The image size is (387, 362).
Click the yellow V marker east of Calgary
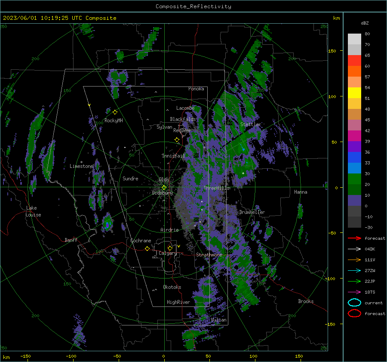click(x=178, y=246)
